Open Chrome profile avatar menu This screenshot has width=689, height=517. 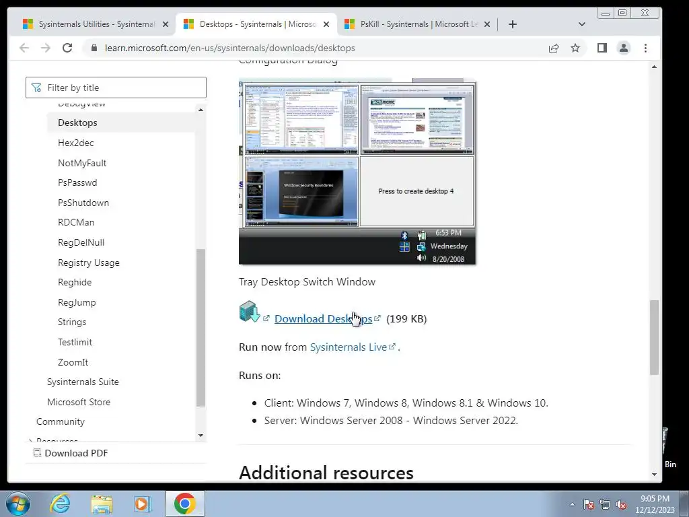[624, 48]
